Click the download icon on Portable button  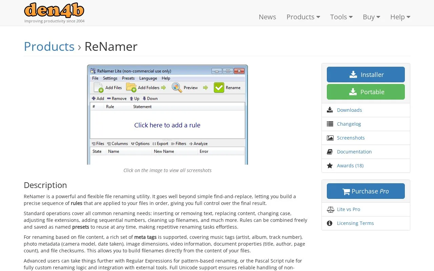coord(353,92)
